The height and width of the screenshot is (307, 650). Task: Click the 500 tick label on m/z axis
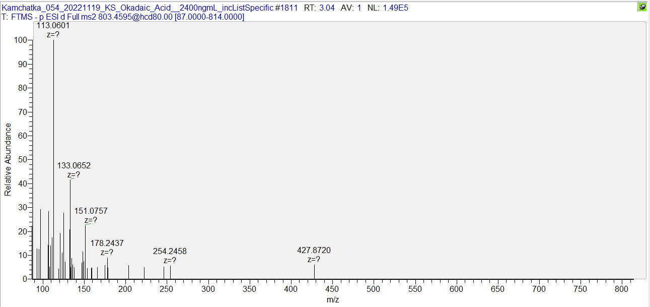pos(291,289)
